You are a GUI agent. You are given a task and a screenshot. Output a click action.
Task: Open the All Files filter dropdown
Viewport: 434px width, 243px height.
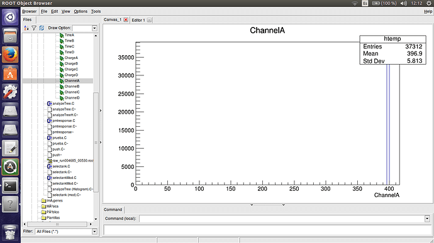tap(94, 232)
